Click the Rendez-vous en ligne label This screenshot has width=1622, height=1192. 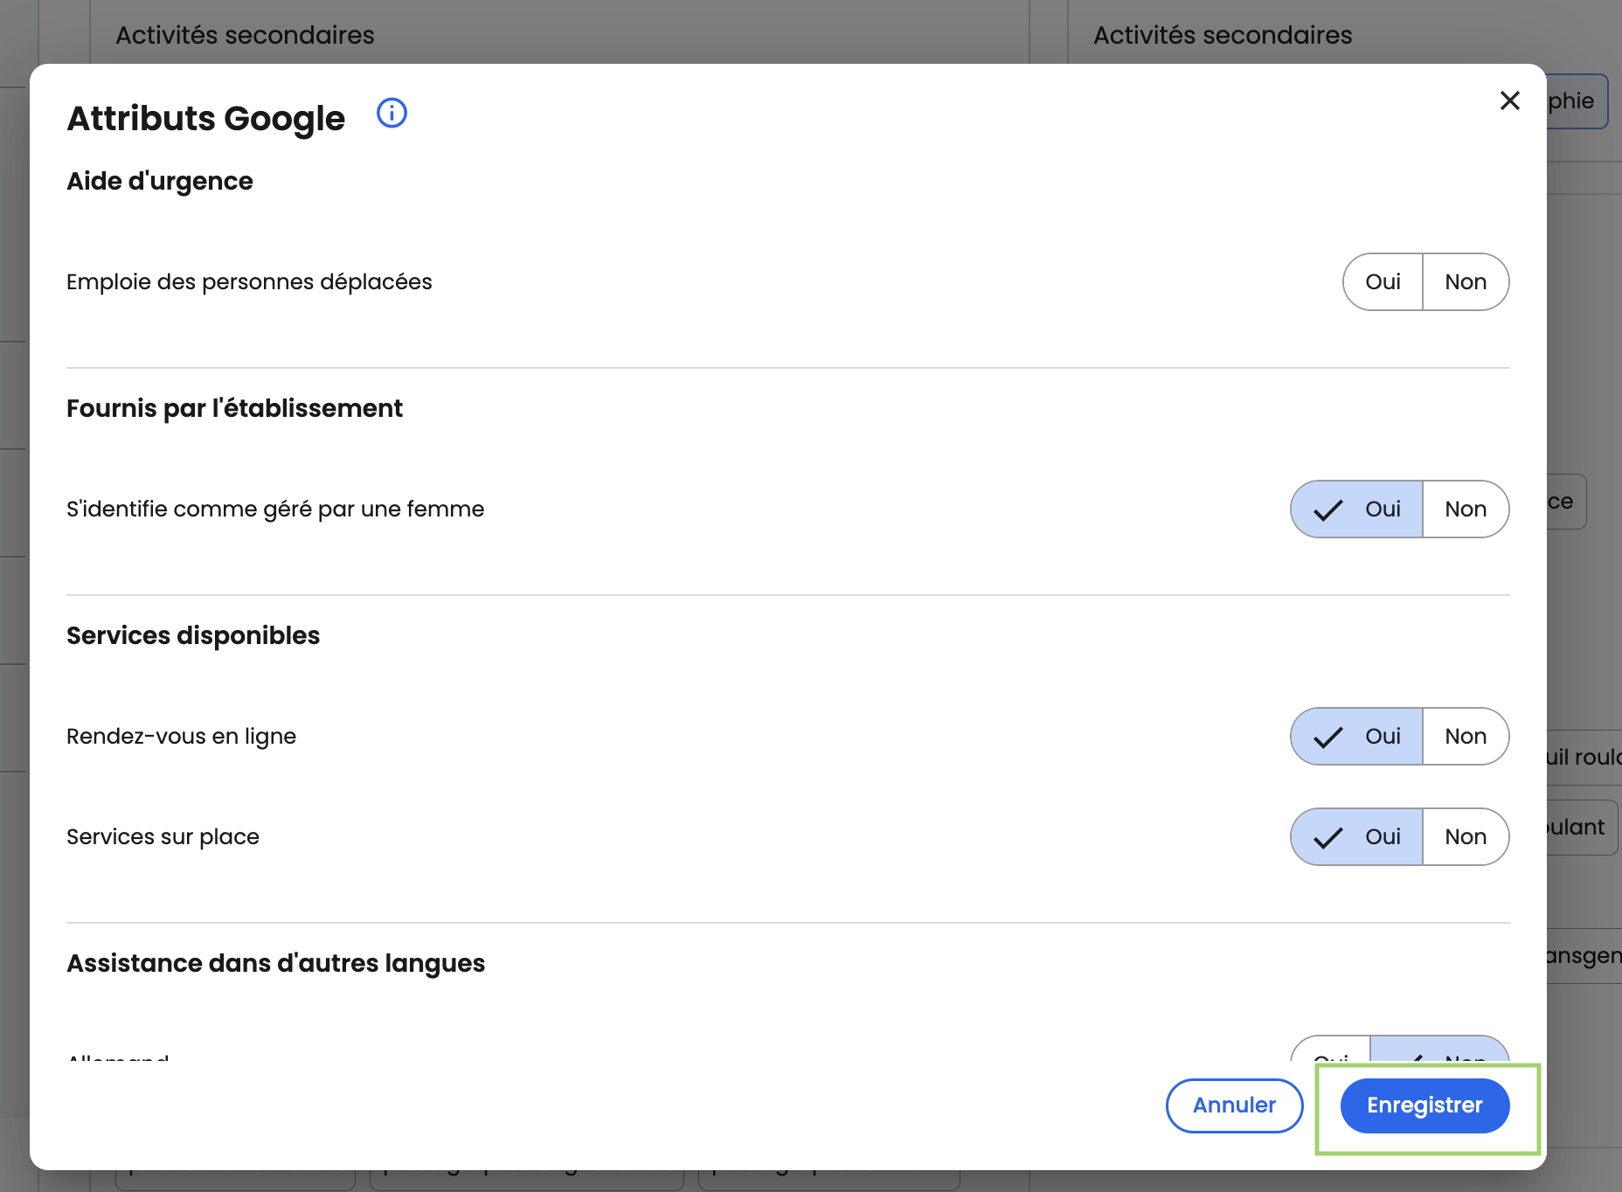(181, 736)
